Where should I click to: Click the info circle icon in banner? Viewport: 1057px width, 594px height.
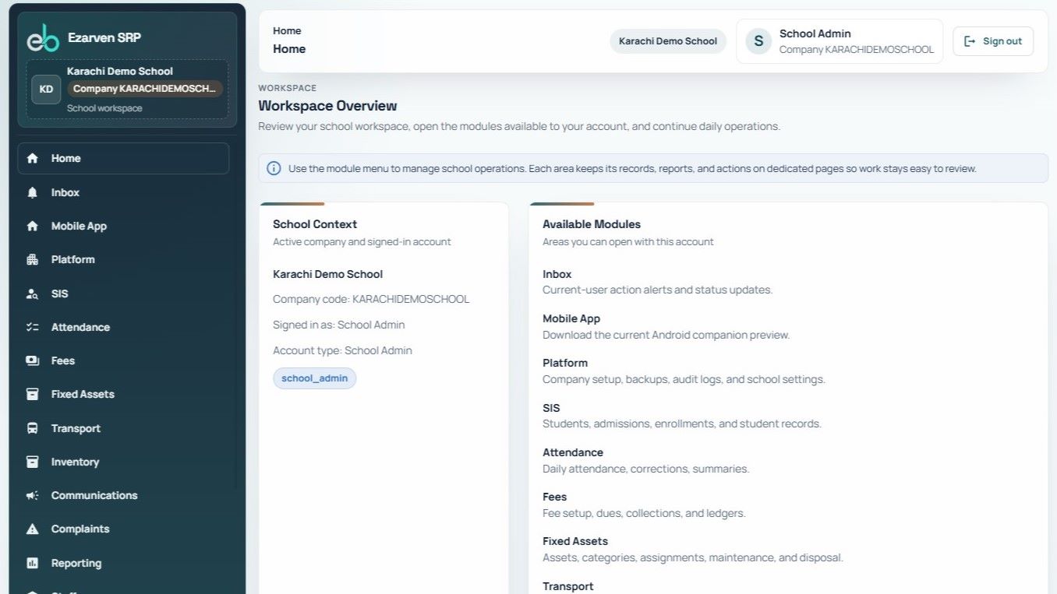click(274, 168)
